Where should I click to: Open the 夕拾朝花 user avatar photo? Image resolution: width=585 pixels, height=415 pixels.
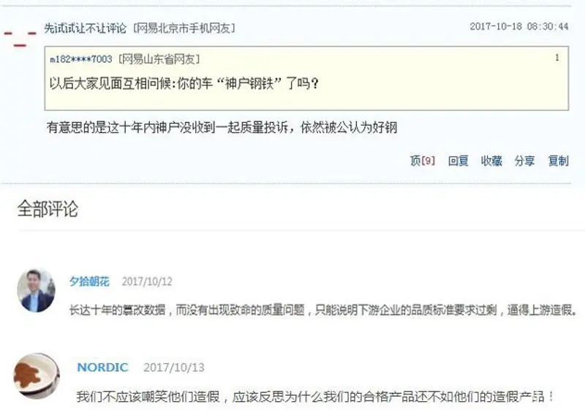(36, 291)
